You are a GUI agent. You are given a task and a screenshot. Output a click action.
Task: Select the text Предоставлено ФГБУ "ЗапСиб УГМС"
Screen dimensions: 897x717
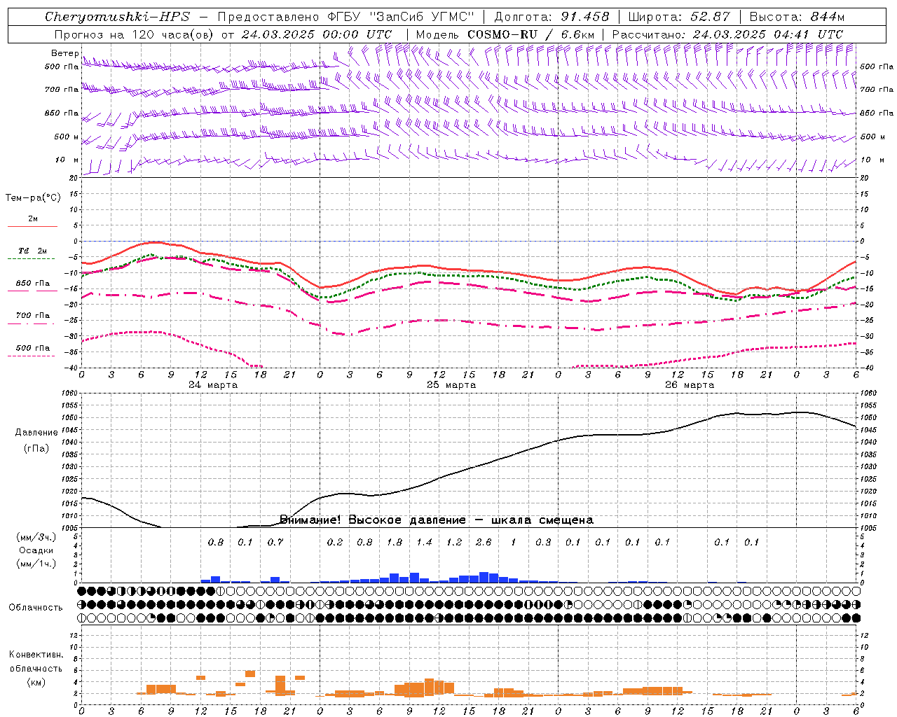[346, 17]
